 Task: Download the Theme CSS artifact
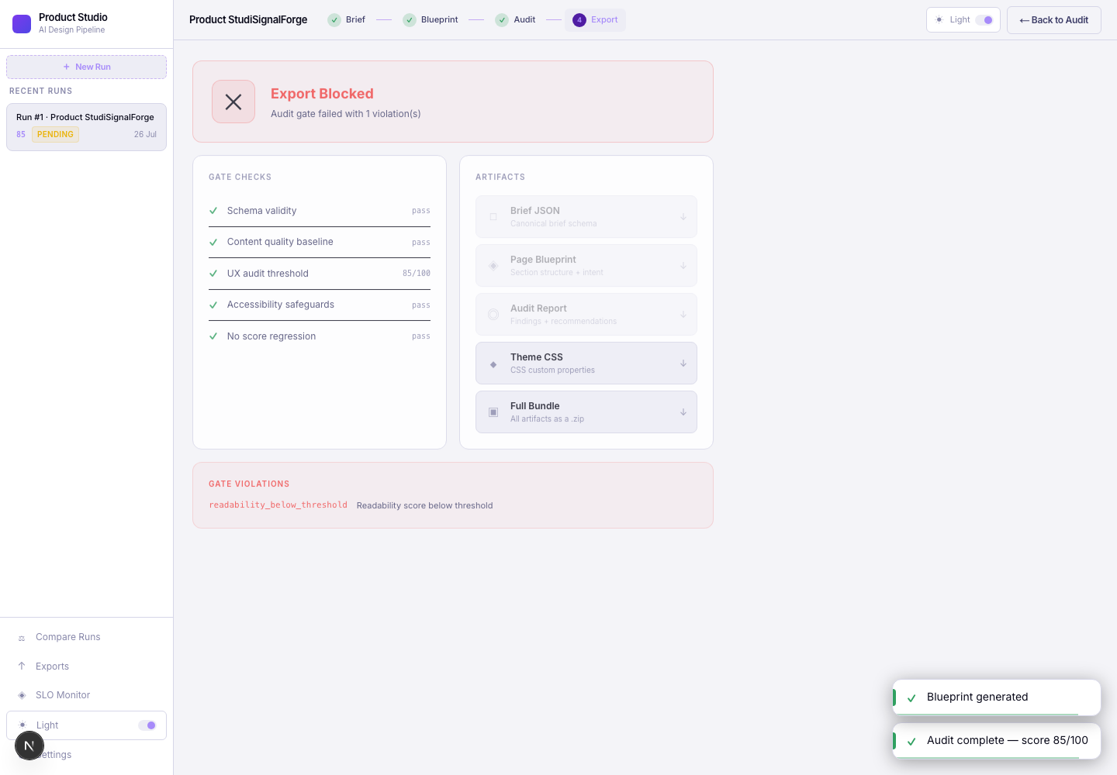pyautogui.click(x=586, y=363)
